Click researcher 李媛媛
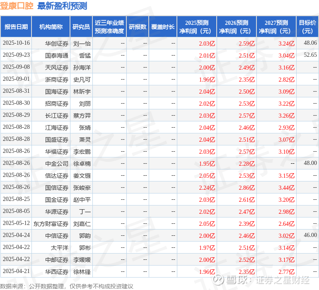The image size is (319, 290). pos(82,260)
